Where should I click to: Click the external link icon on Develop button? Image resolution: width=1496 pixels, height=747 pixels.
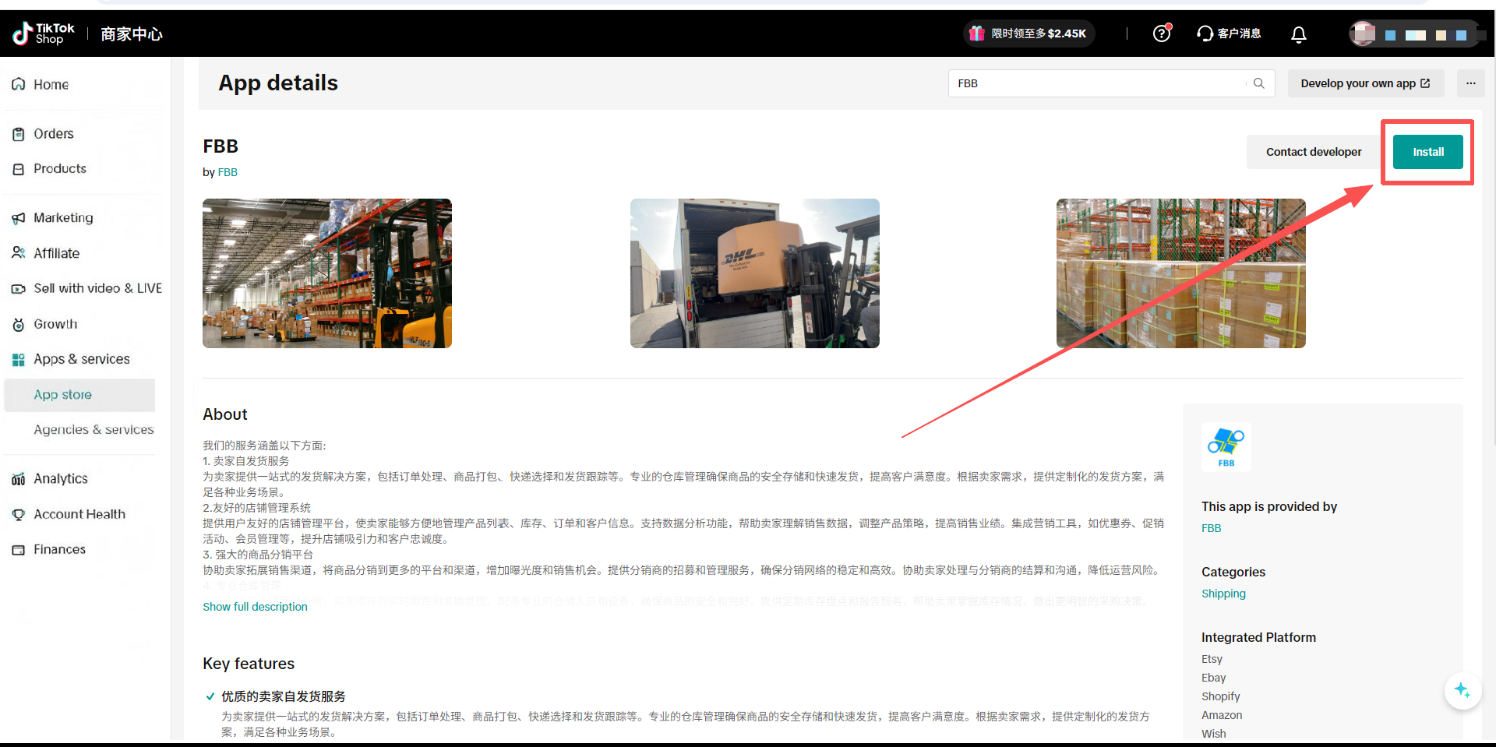pyautogui.click(x=1425, y=83)
